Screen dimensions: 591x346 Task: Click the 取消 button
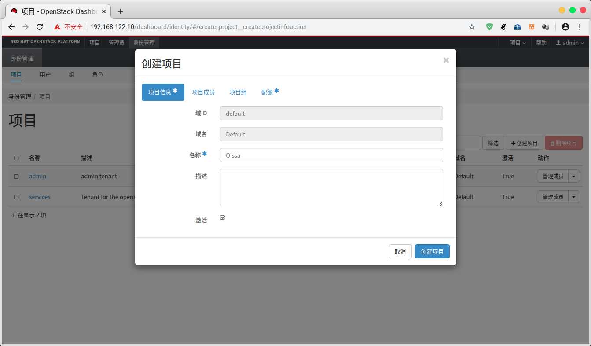tap(400, 251)
